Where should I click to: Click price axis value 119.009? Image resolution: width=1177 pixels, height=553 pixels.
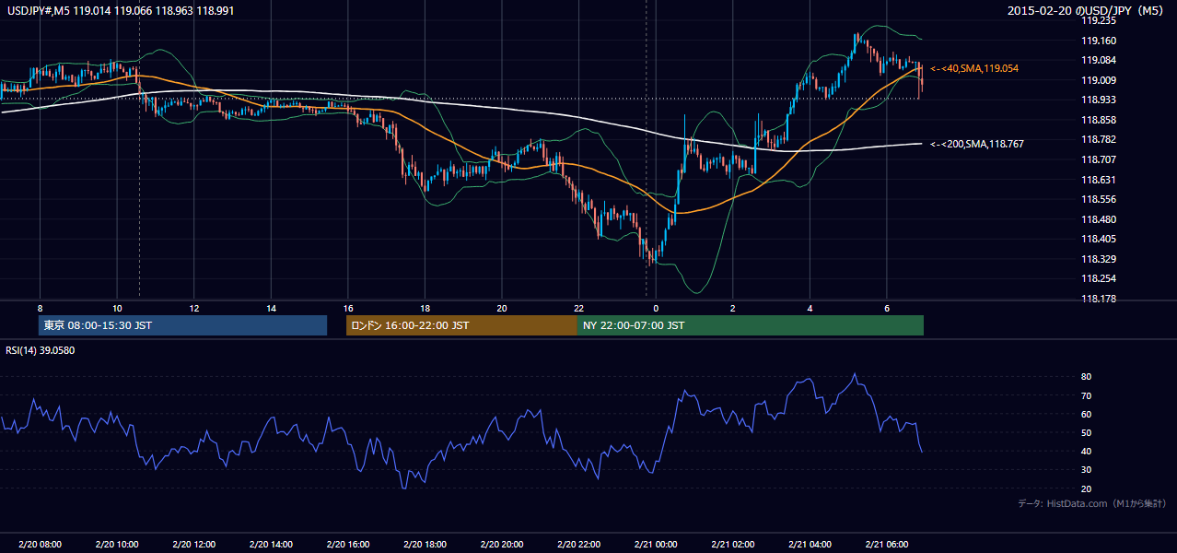1098,80
